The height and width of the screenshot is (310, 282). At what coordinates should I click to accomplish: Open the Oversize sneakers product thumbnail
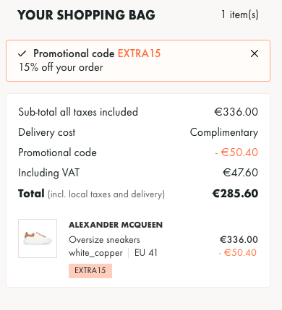[38, 238]
